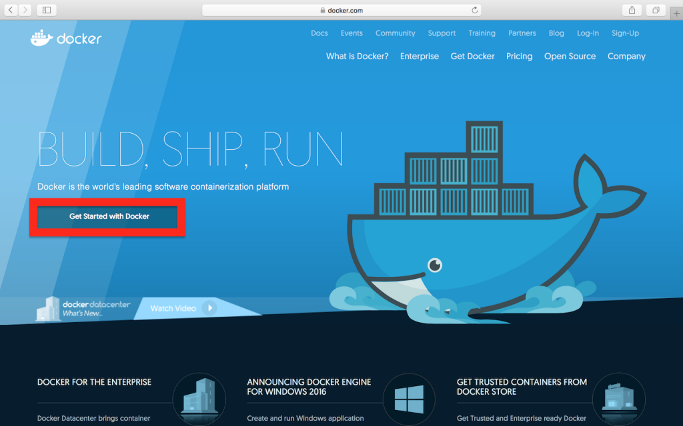This screenshot has width=683, height=426.
Task: Click the Watch Video play icon
Action: tap(209, 308)
